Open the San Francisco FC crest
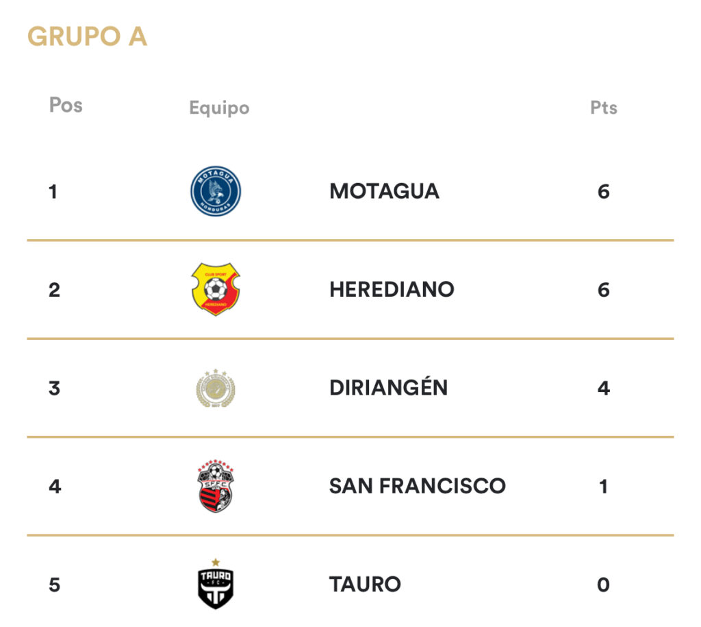This screenshot has width=701, height=627. 216,486
